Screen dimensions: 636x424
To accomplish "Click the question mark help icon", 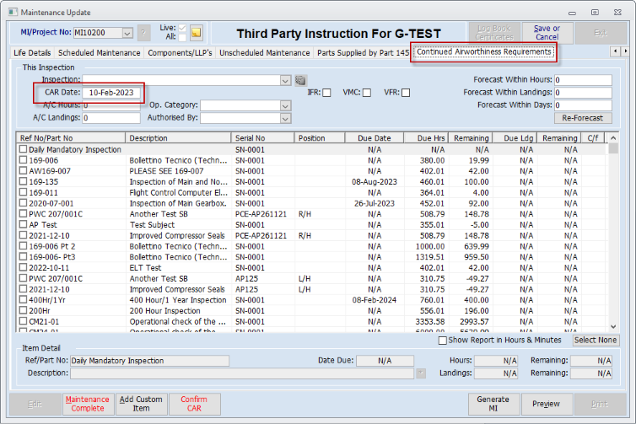I will tap(143, 33).
